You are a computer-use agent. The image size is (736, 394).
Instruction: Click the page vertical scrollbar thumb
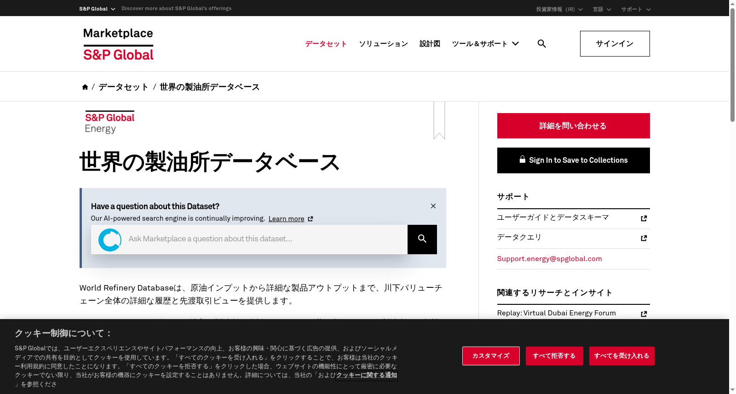pos(732,64)
